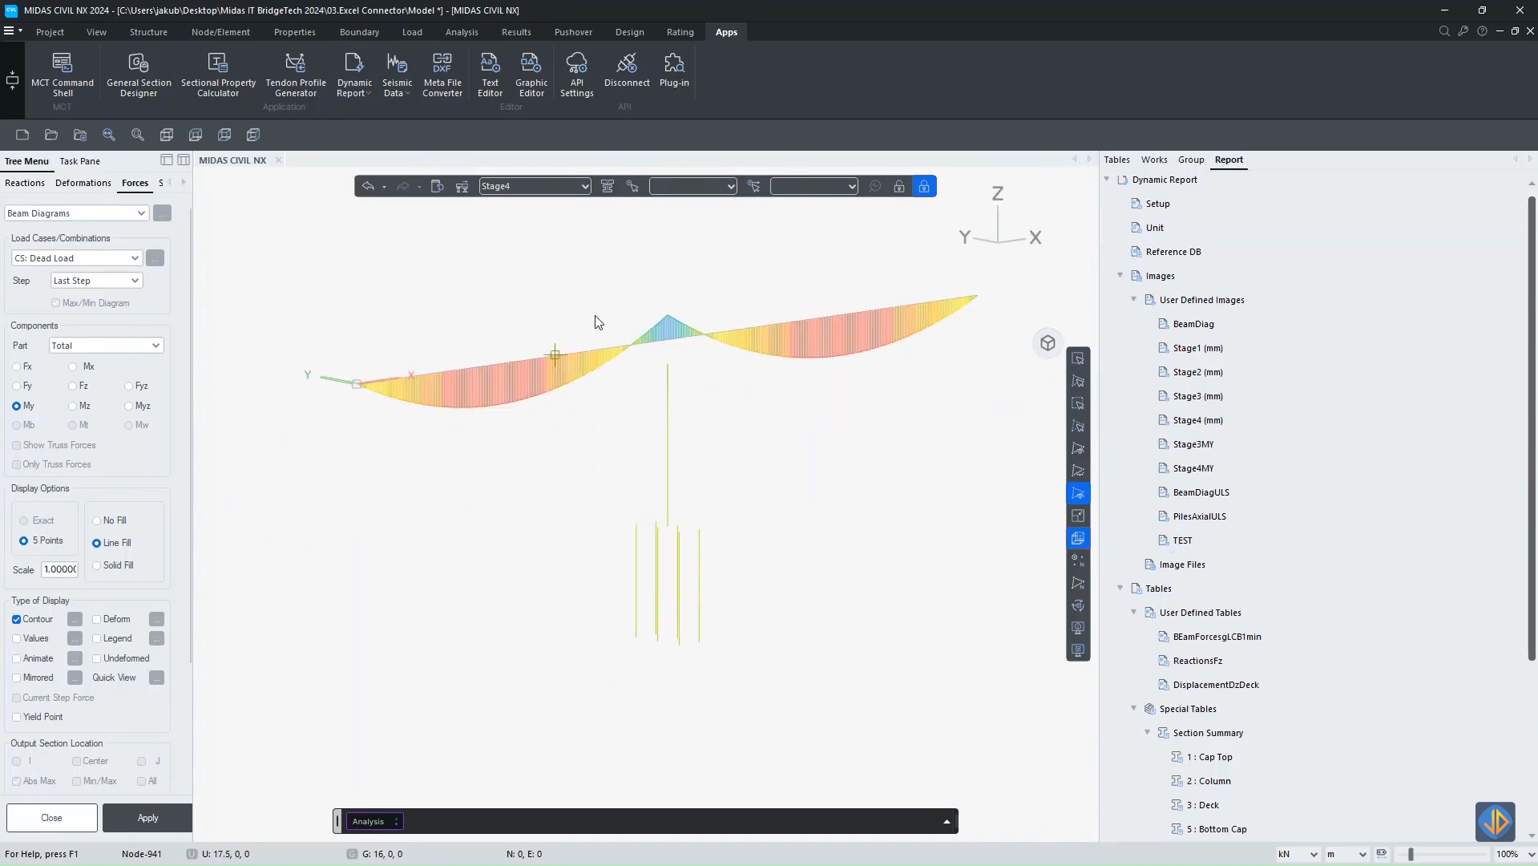Enable the Values checkbox
This screenshot has height=866, width=1538.
(16, 638)
